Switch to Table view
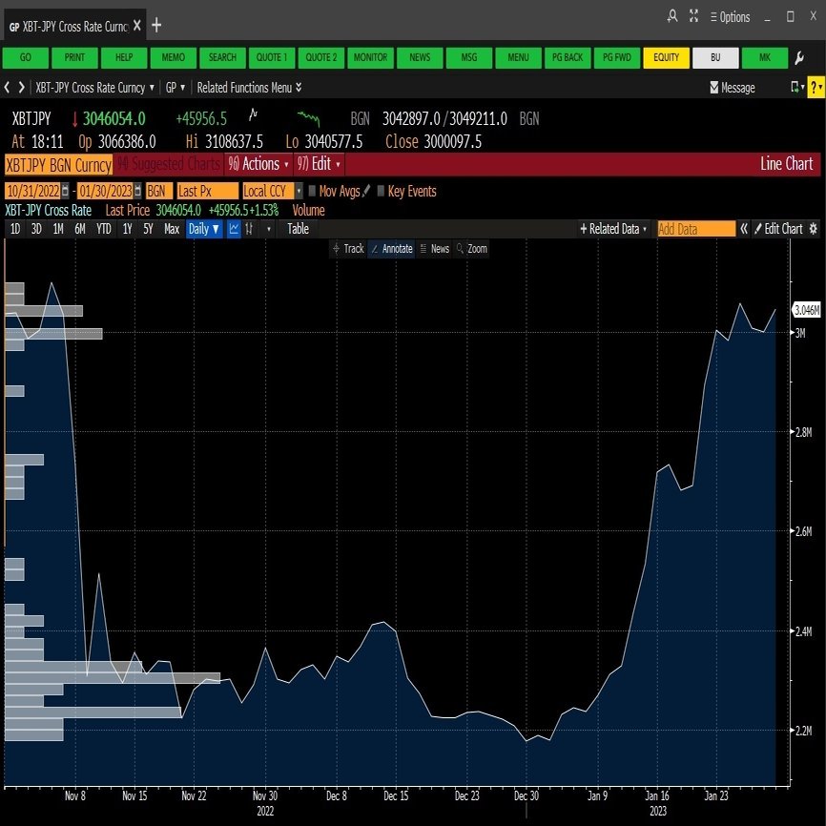Viewport: 826px width, 826px height. point(299,229)
